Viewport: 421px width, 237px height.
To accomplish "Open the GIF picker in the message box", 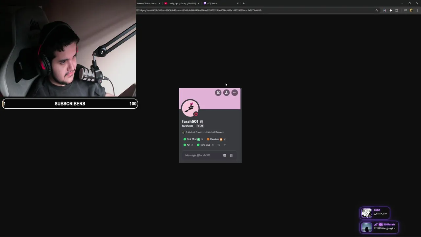I will [x=225, y=155].
